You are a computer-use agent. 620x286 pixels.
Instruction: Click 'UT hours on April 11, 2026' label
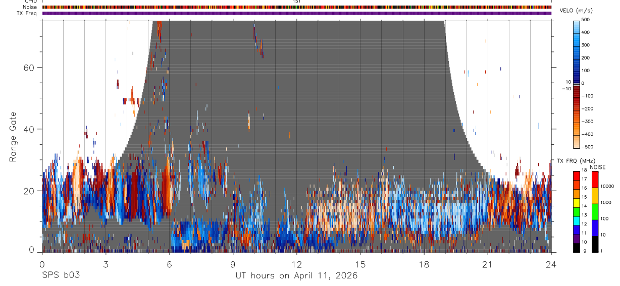(296, 276)
